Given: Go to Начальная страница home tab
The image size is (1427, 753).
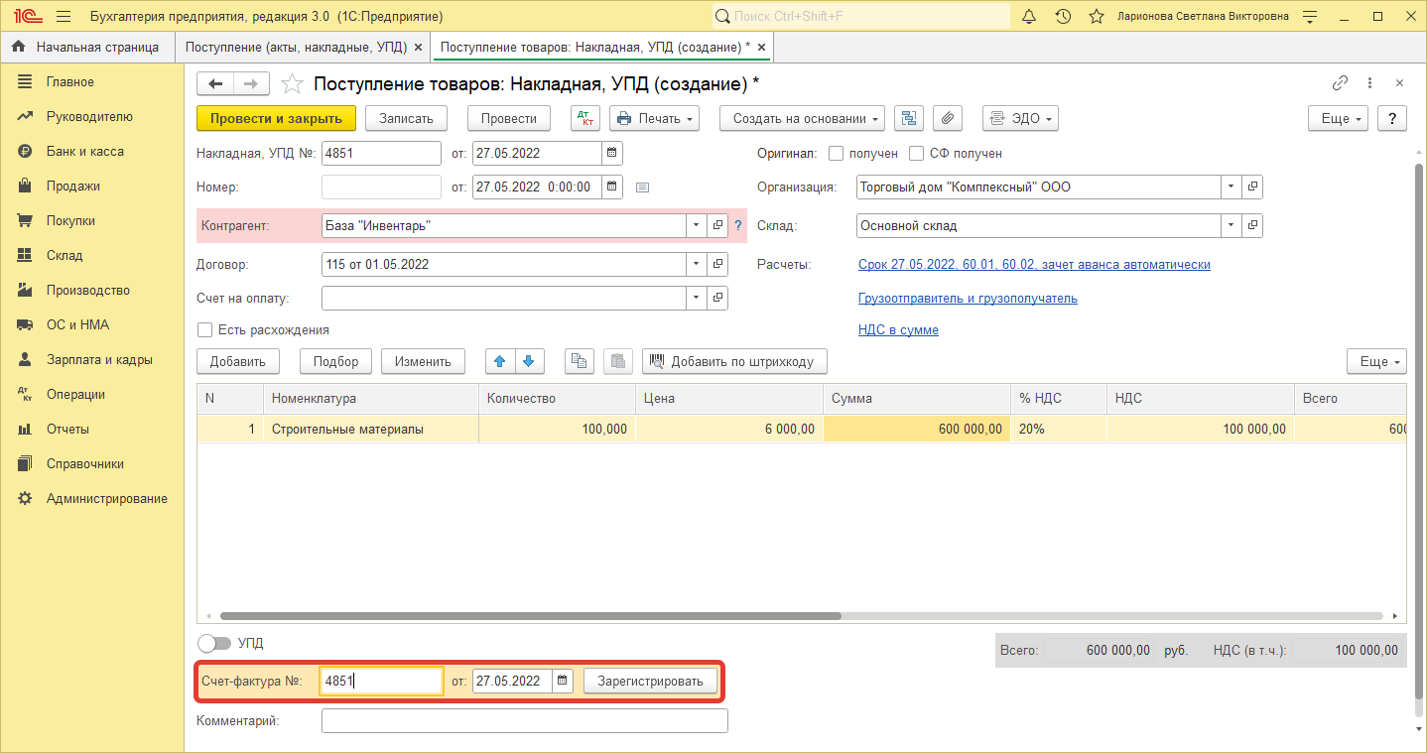Looking at the screenshot, I should pyautogui.click(x=85, y=47).
